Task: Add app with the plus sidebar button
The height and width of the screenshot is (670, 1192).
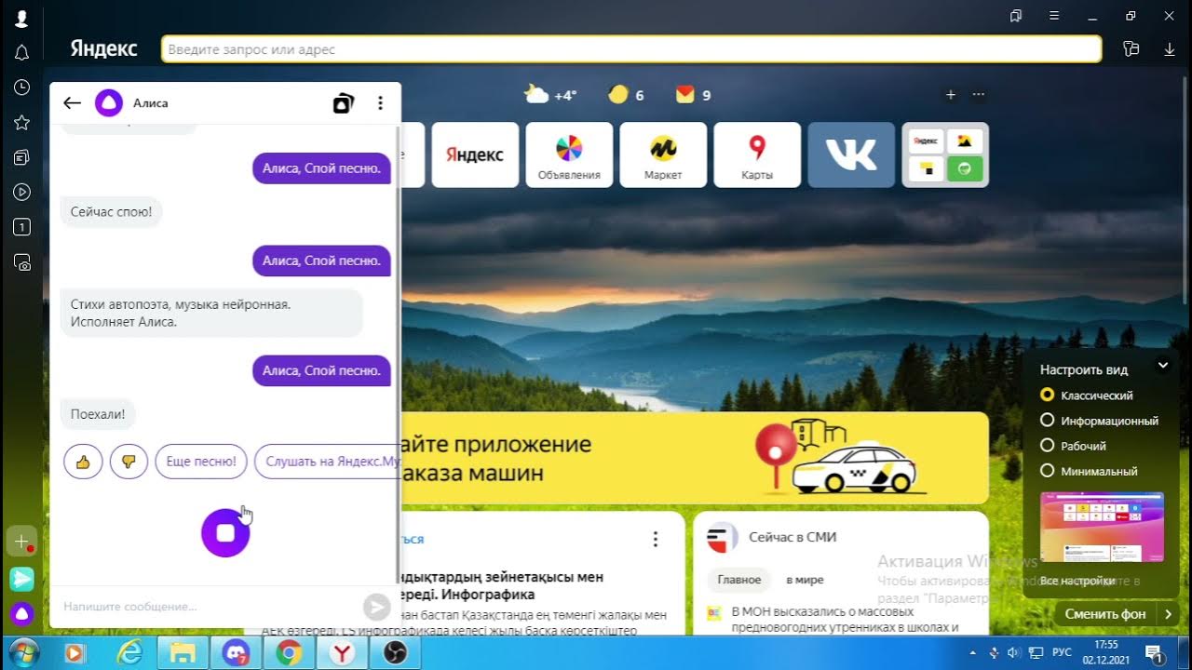Action: pyautogui.click(x=22, y=542)
